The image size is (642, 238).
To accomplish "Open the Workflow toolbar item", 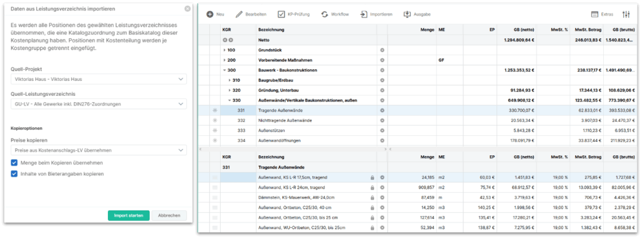I will click(x=324, y=14).
